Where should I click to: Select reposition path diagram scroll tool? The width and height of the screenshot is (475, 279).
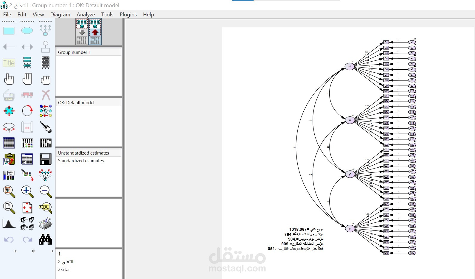27,127
